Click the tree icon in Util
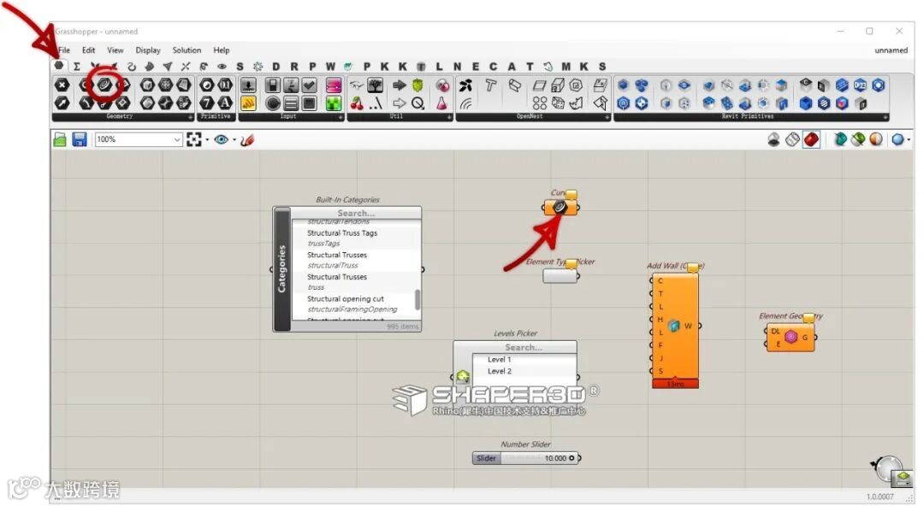924x506 pixels. [x=376, y=85]
